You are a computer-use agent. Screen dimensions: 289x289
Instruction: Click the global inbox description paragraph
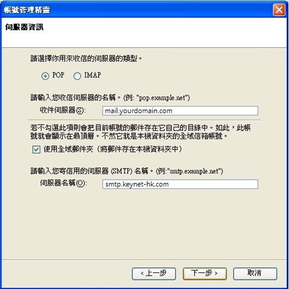tap(140, 132)
